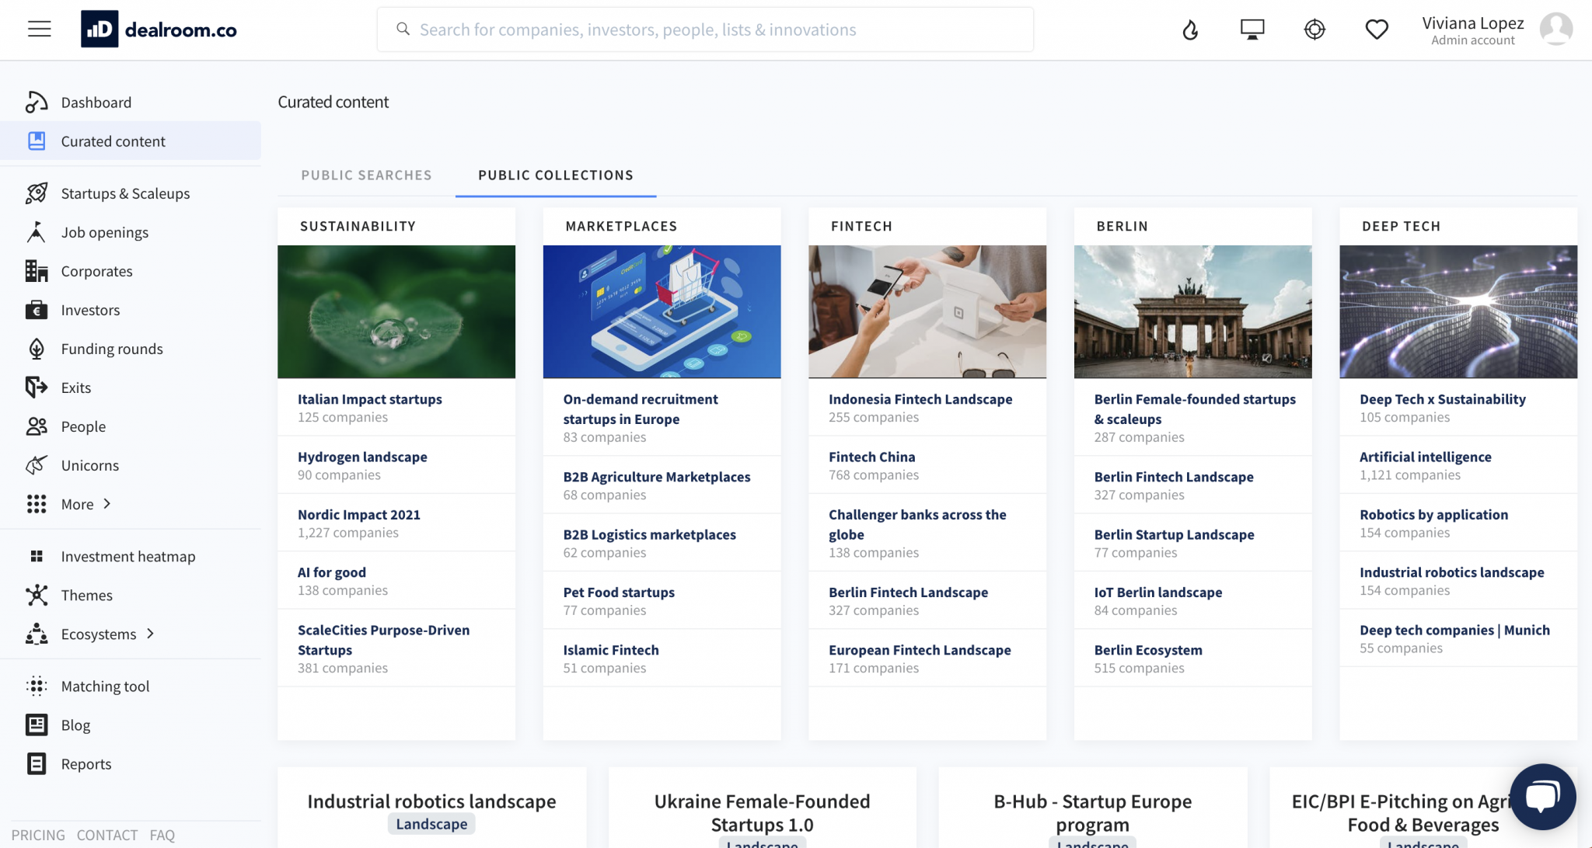Focus the companies search field
The image size is (1592, 848).
point(704,30)
